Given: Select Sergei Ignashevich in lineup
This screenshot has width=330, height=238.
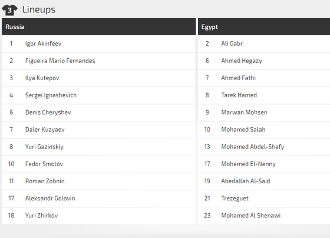Looking at the screenshot, I should pyautogui.click(x=51, y=95).
